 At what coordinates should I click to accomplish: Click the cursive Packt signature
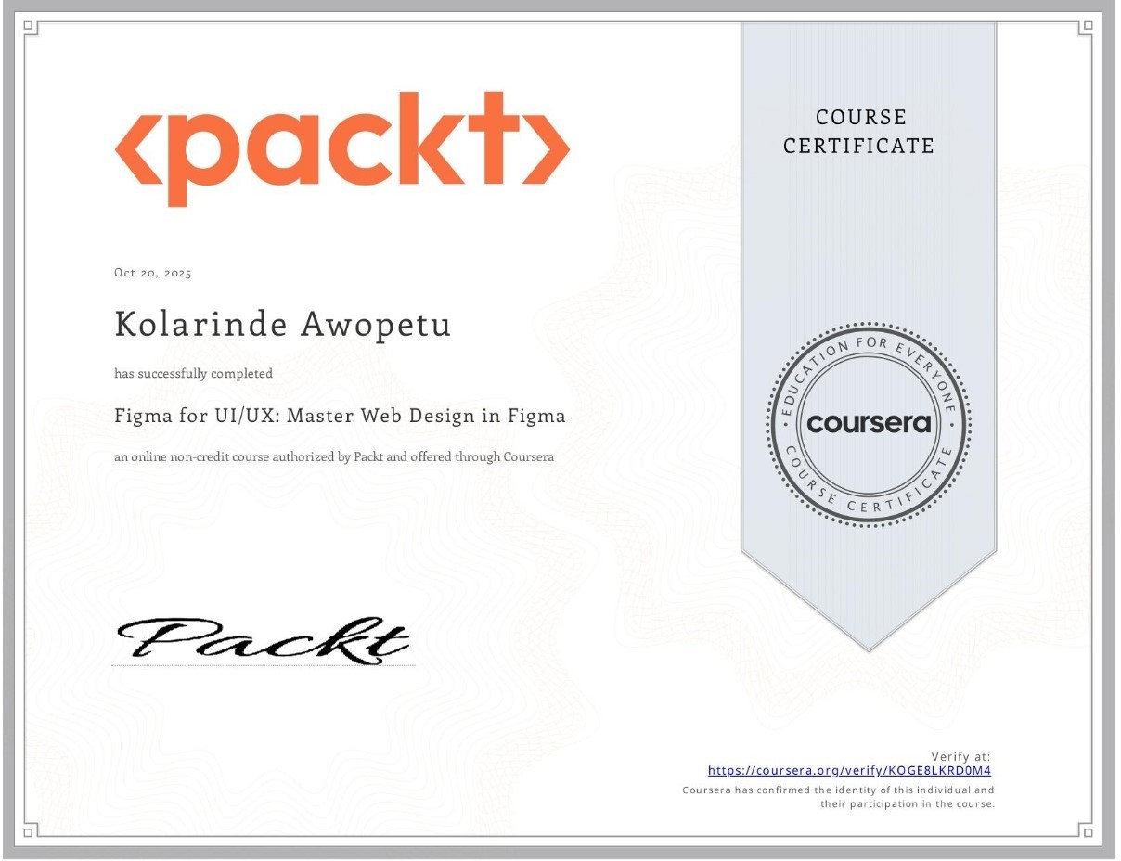(263, 640)
